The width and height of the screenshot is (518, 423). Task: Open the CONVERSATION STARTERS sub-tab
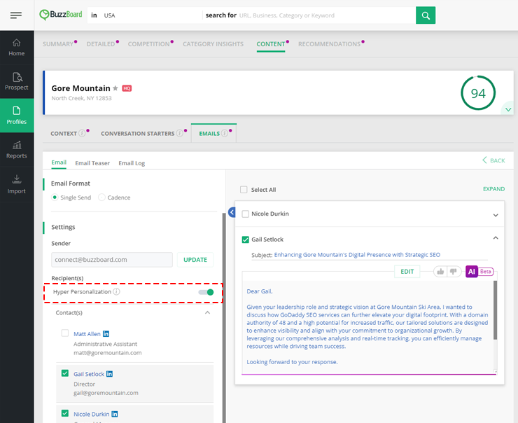[x=138, y=134]
